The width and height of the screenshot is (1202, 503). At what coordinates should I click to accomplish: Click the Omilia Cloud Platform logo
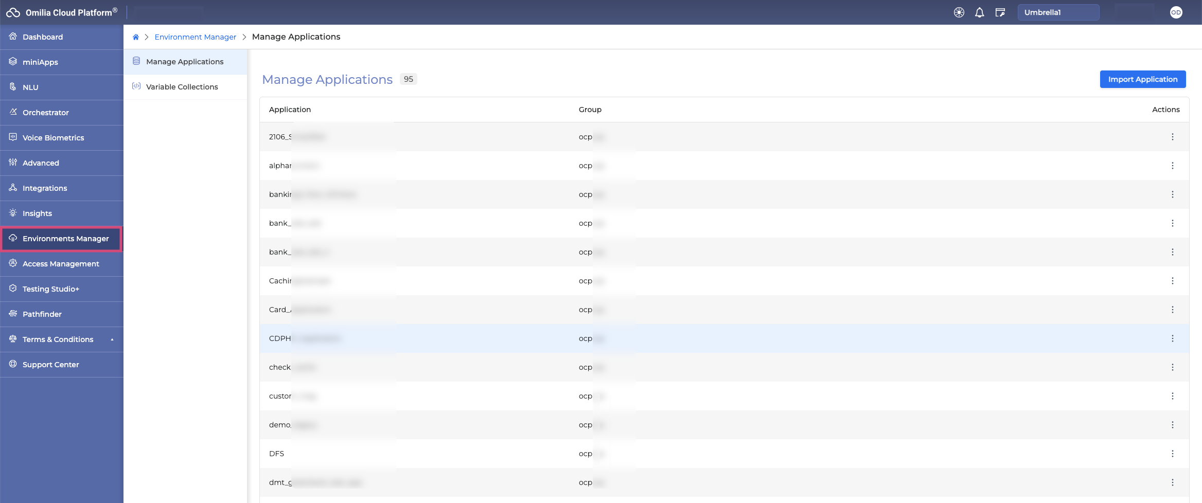point(62,12)
